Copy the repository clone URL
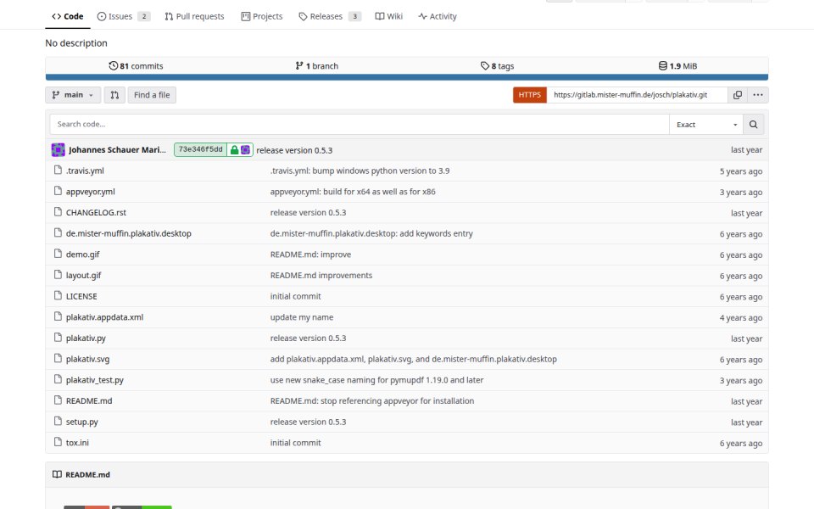814x509 pixels. 737,95
